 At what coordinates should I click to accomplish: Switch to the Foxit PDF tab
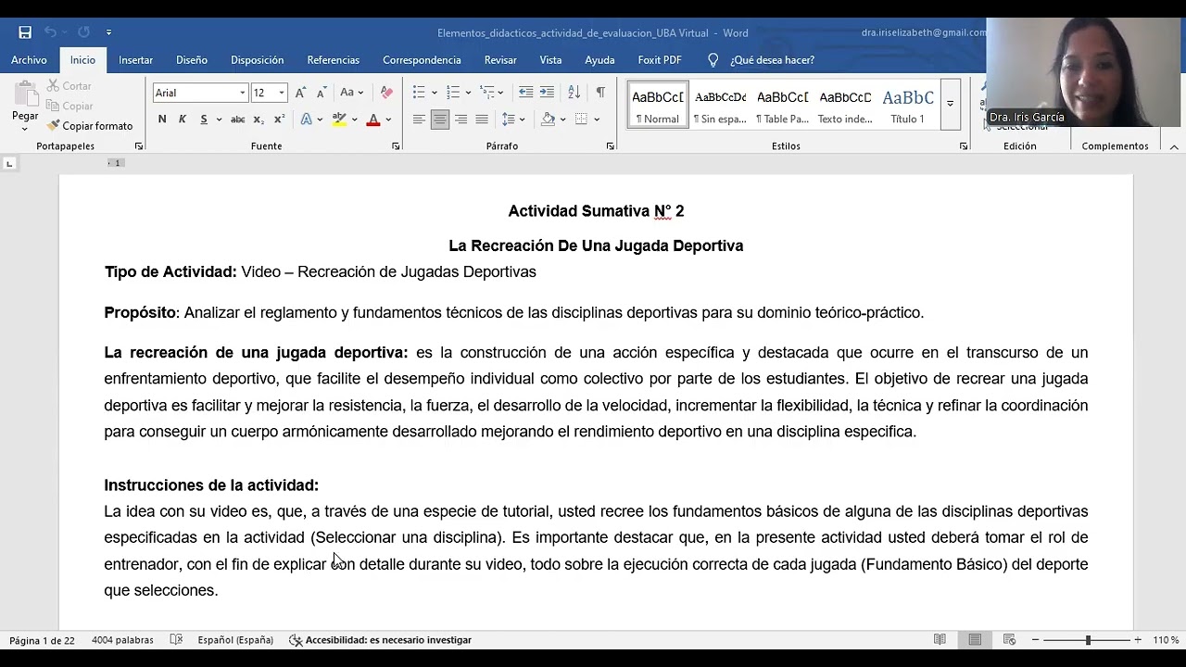660,59
